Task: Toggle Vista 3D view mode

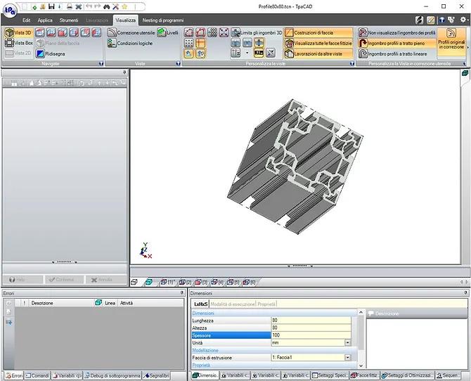Action: pyautogui.click(x=18, y=32)
